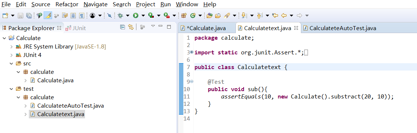Open the New wizard dropdown arrow
The height and width of the screenshot is (133, 417).
(x=13, y=16)
